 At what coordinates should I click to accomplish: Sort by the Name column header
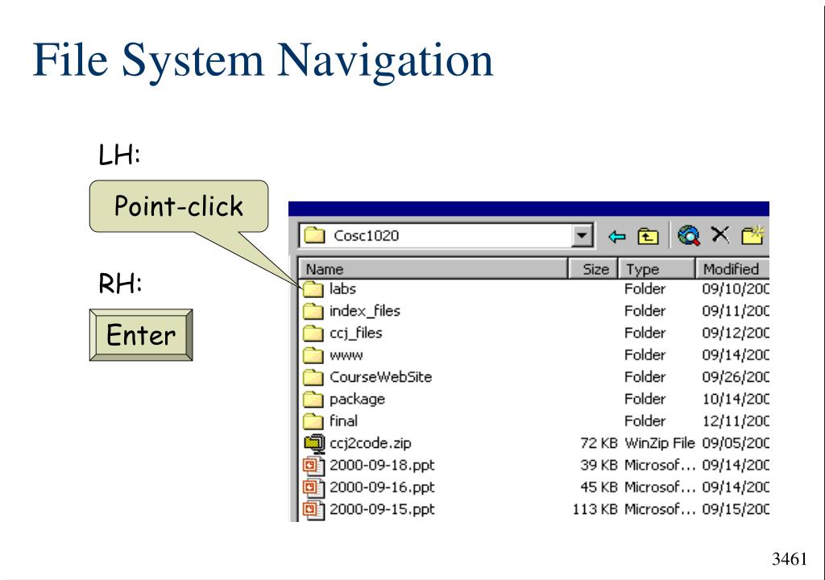point(433,269)
